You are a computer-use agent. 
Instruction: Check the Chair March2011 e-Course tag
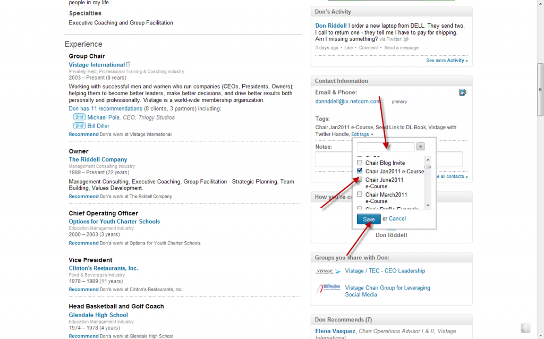coord(360,194)
